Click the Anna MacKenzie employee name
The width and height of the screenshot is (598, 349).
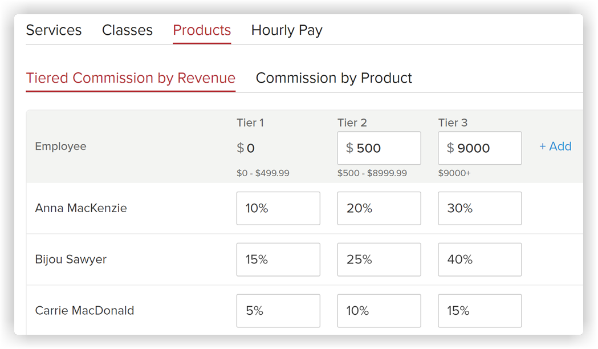coord(81,208)
